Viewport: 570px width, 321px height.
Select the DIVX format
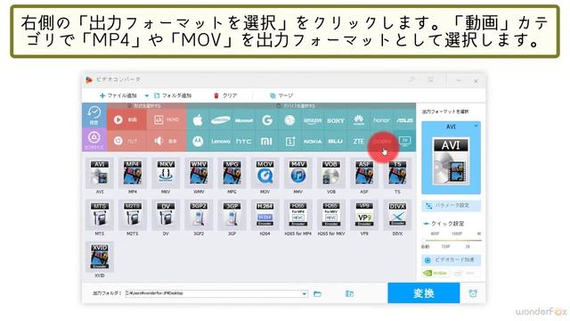click(x=397, y=215)
